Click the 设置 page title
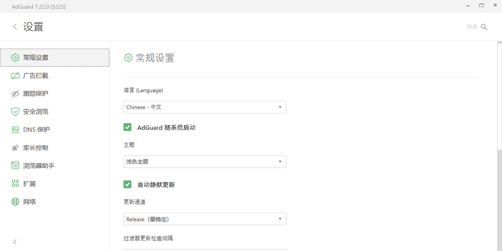Viewport: 502px width, 251px height. tap(33, 27)
